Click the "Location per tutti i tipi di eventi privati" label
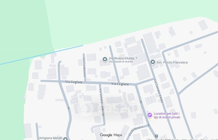 click(x=167, y=116)
